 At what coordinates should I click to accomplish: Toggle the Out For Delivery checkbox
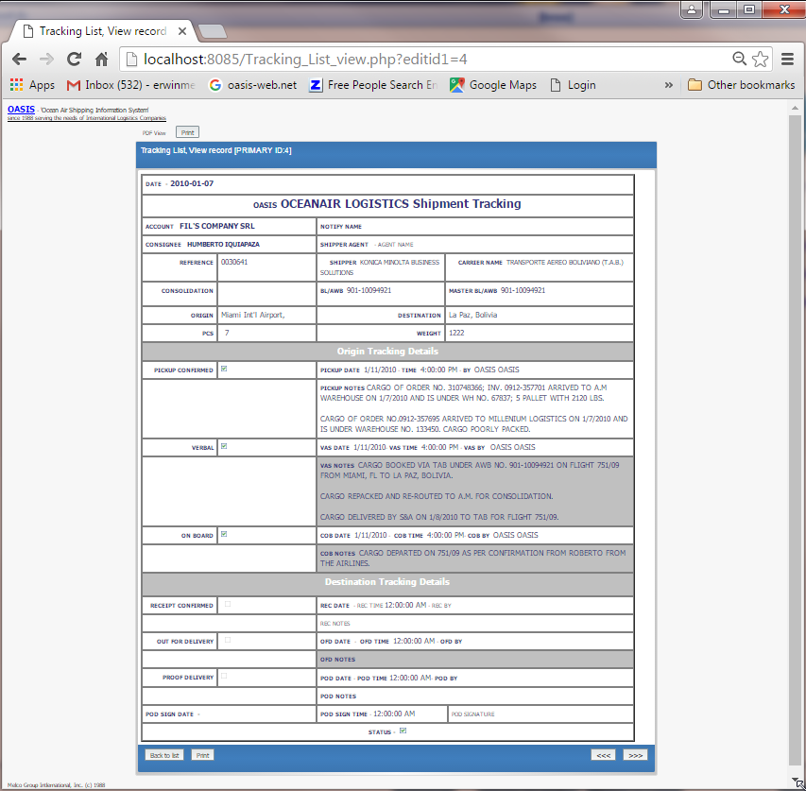[228, 641]
